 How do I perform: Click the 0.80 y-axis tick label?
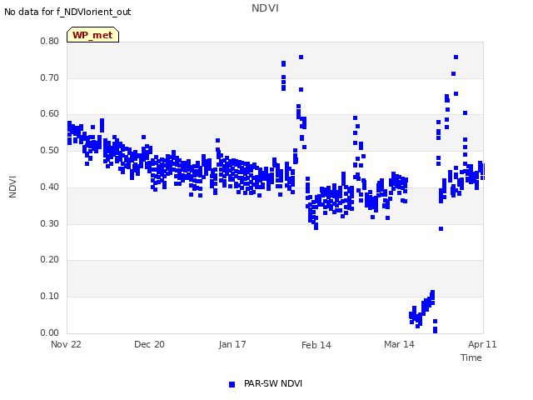(49, 41)
